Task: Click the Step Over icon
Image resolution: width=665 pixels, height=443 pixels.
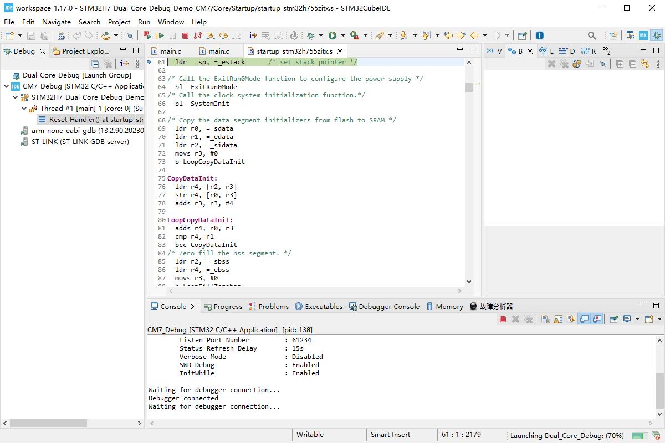Action: pyautogui.click(x=223, y=35)
